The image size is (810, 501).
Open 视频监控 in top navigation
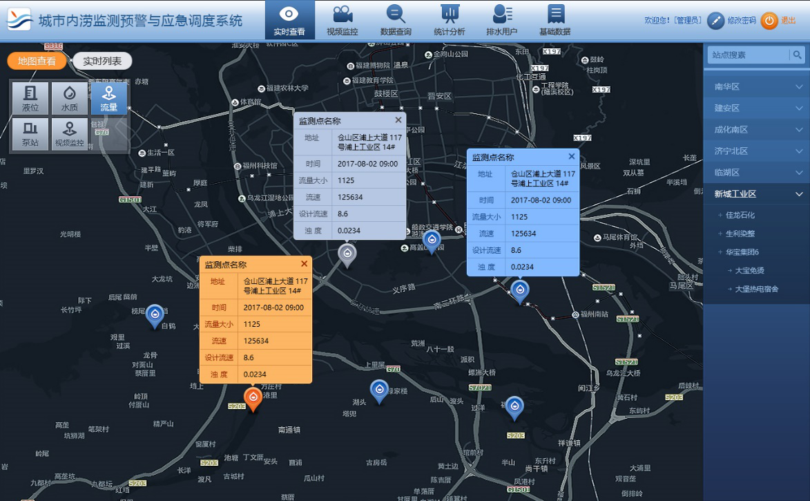(x=342, y=20)
